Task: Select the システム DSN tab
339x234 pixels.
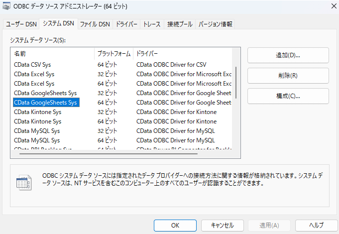Action: pyautogui.click(x=58, y=23)
